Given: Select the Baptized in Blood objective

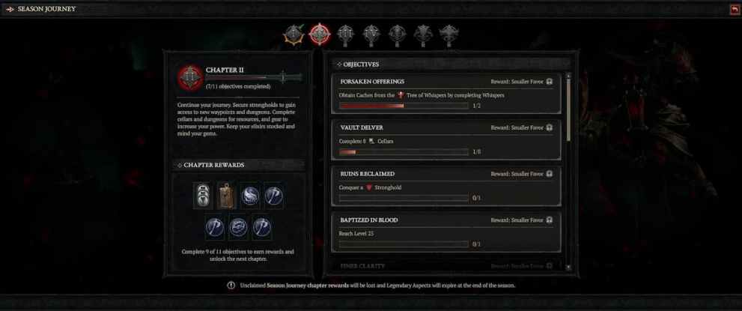Looking at the screenshot, I should (446, 232).
